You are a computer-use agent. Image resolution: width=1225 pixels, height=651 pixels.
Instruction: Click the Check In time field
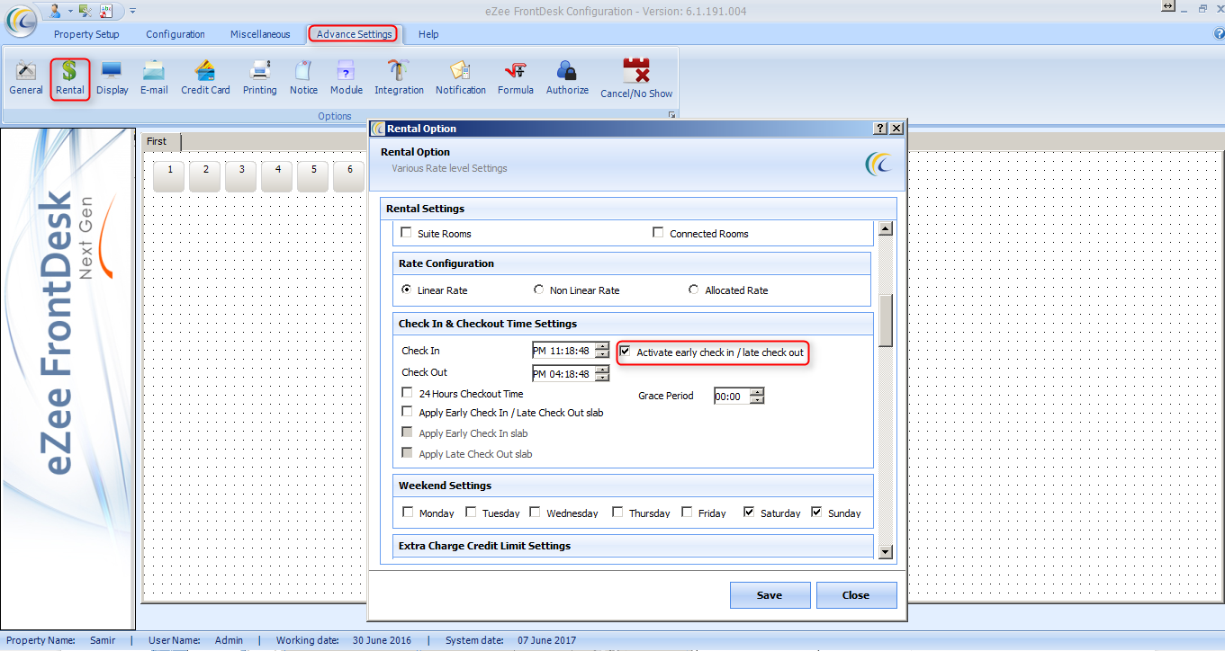(563, 351)
